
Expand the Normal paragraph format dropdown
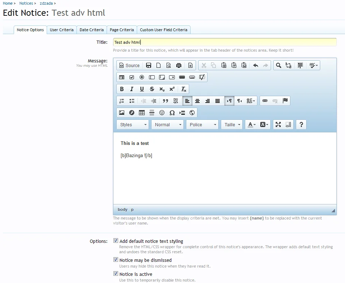pos(167,125)
